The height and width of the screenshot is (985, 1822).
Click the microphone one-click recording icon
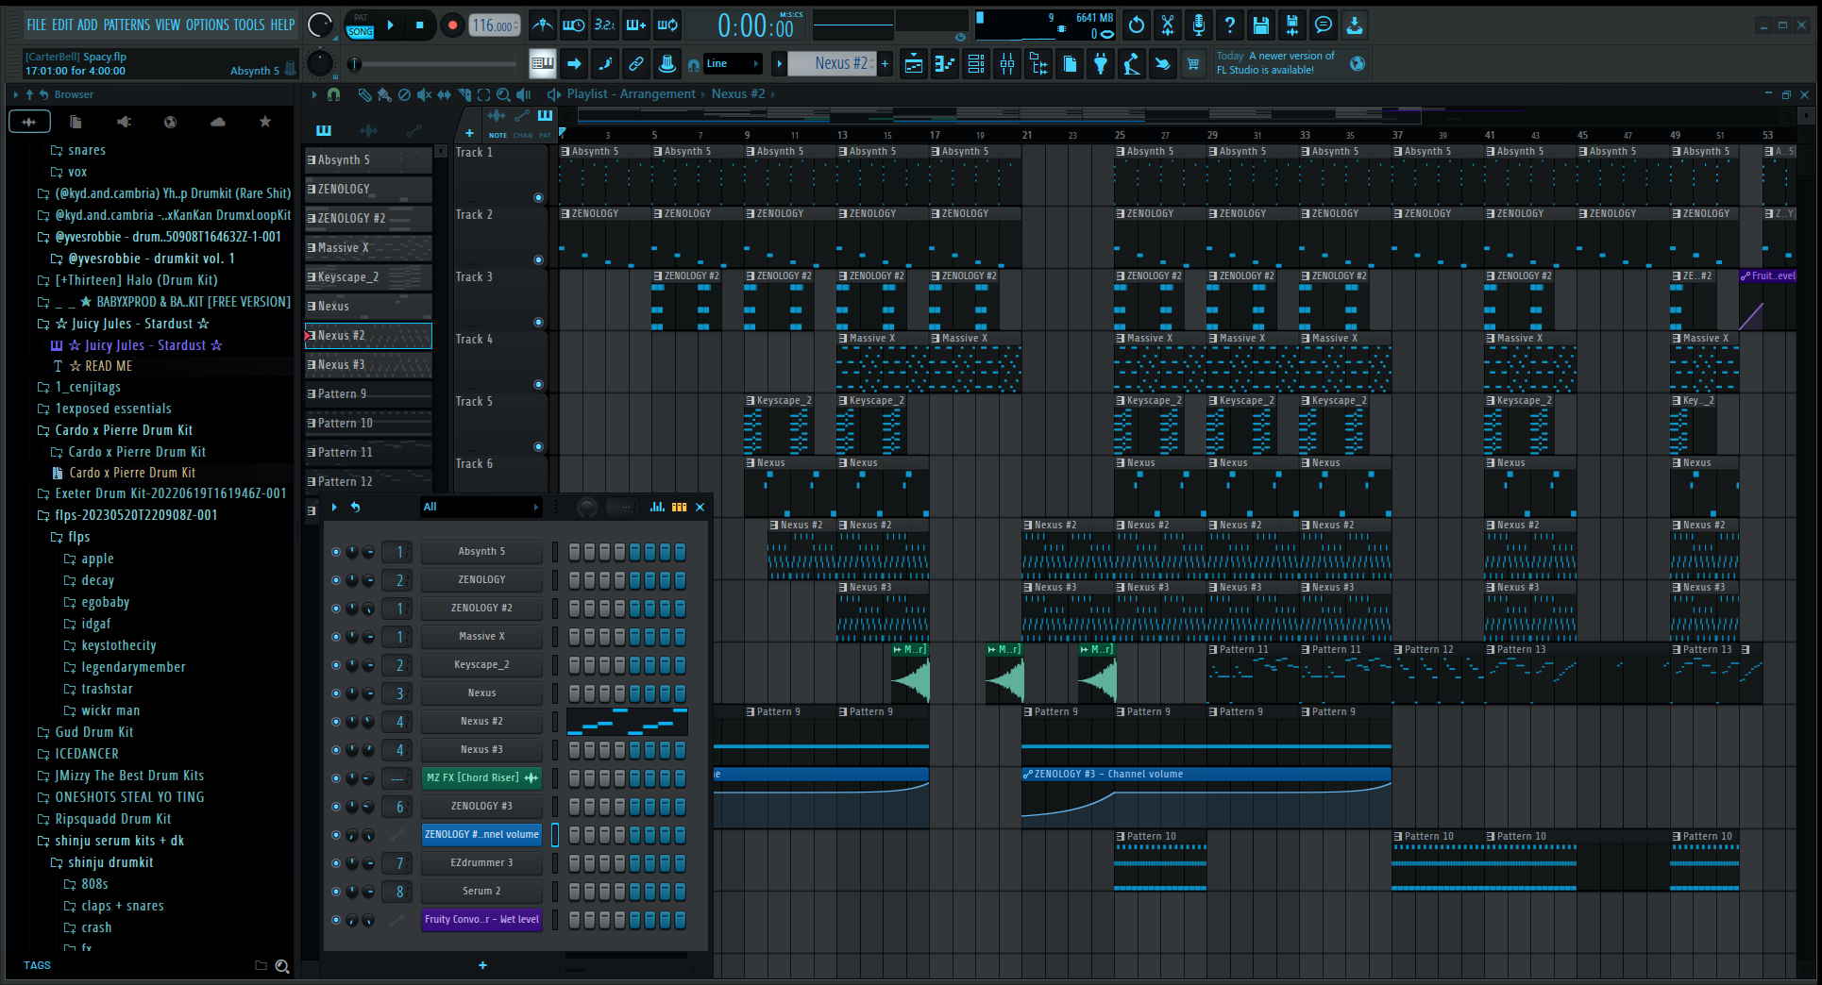tap(1198, 25)
